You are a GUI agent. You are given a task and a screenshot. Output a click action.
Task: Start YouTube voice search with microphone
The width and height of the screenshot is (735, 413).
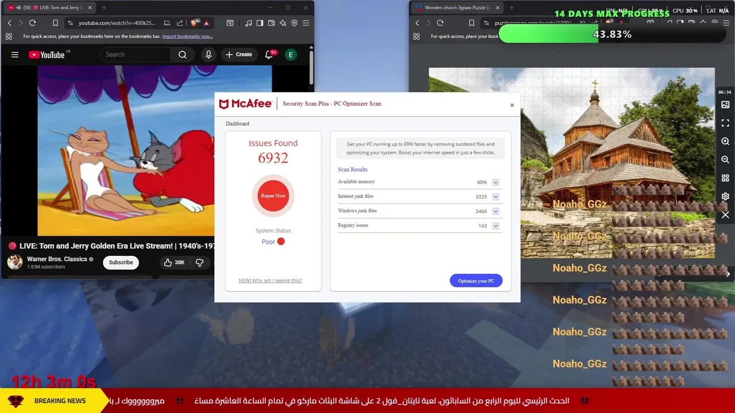[x=208, y=54]
